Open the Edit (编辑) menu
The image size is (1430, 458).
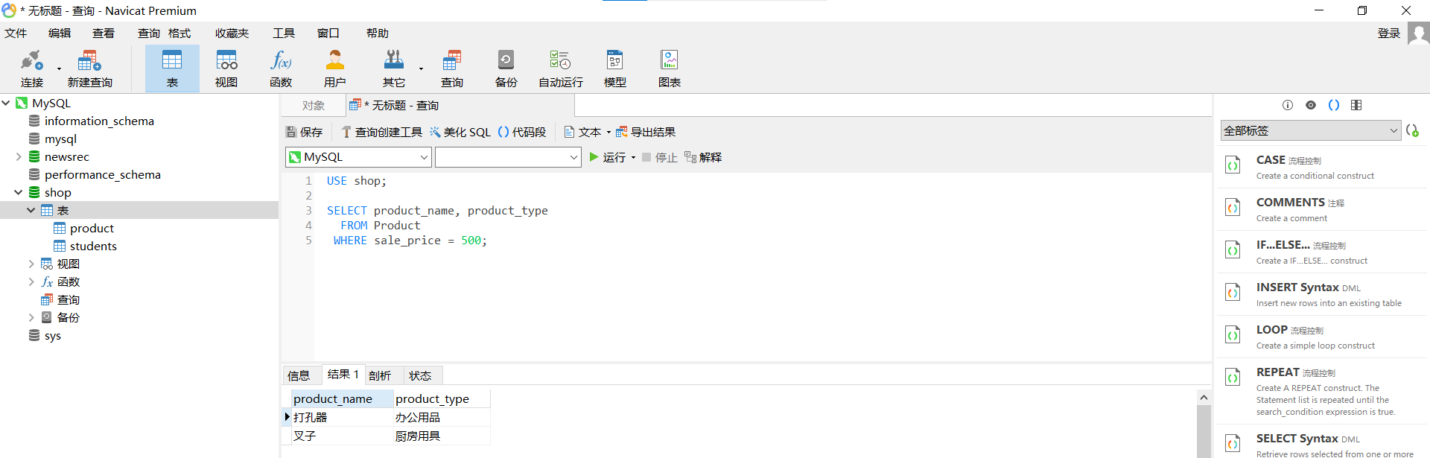(60, 34)
